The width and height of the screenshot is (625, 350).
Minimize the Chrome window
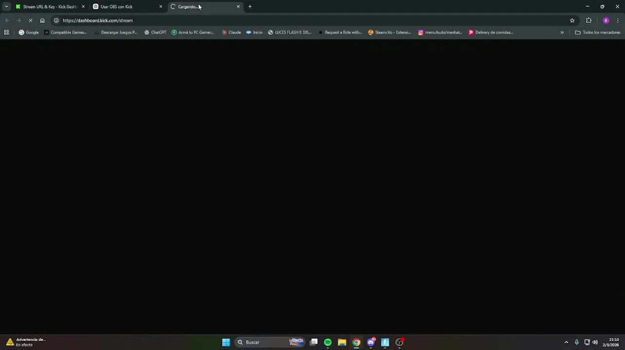[x=588, y=7]
